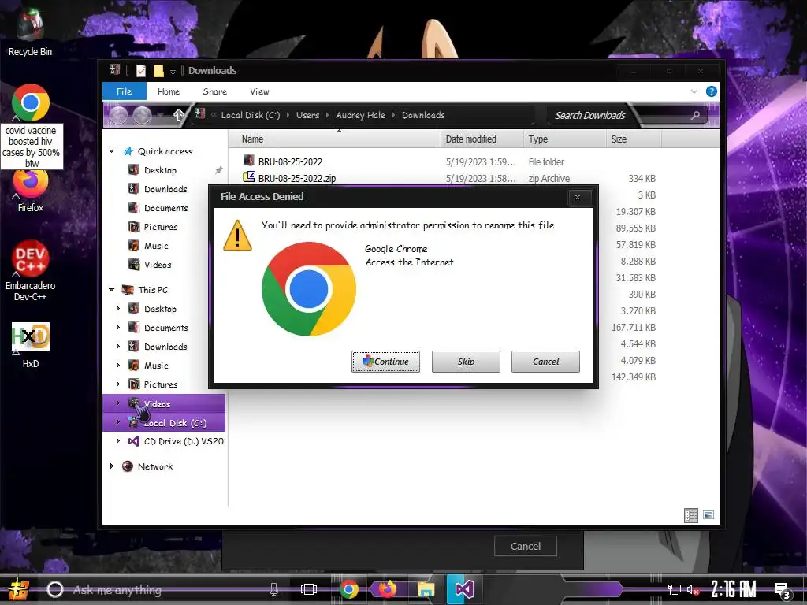Click the taskbar clock showing 2:16 AM
The width and height of the screenshot is (807, 605).
(734, 589)
